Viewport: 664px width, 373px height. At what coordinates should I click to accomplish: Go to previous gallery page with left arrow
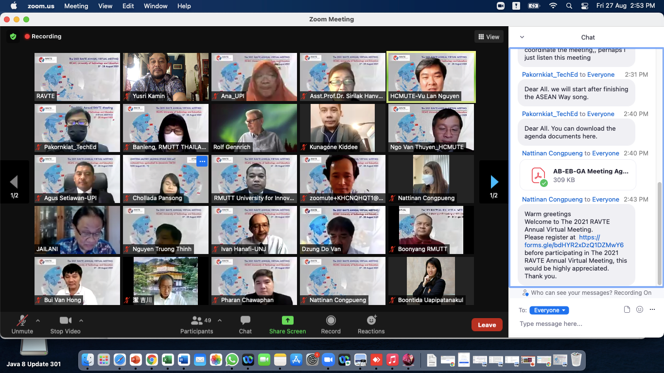14,182
